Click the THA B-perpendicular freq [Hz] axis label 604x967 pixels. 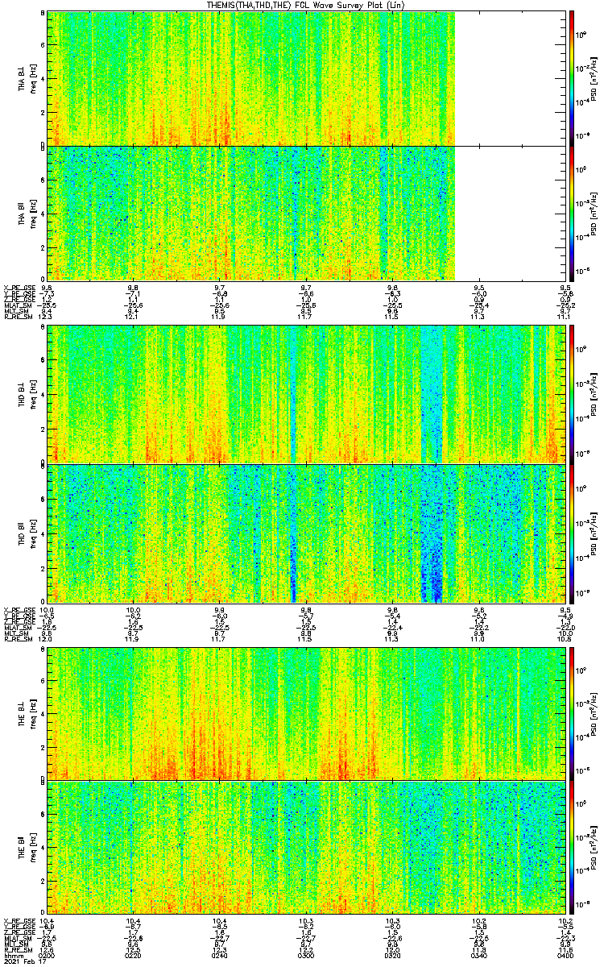tap(32, 78)
